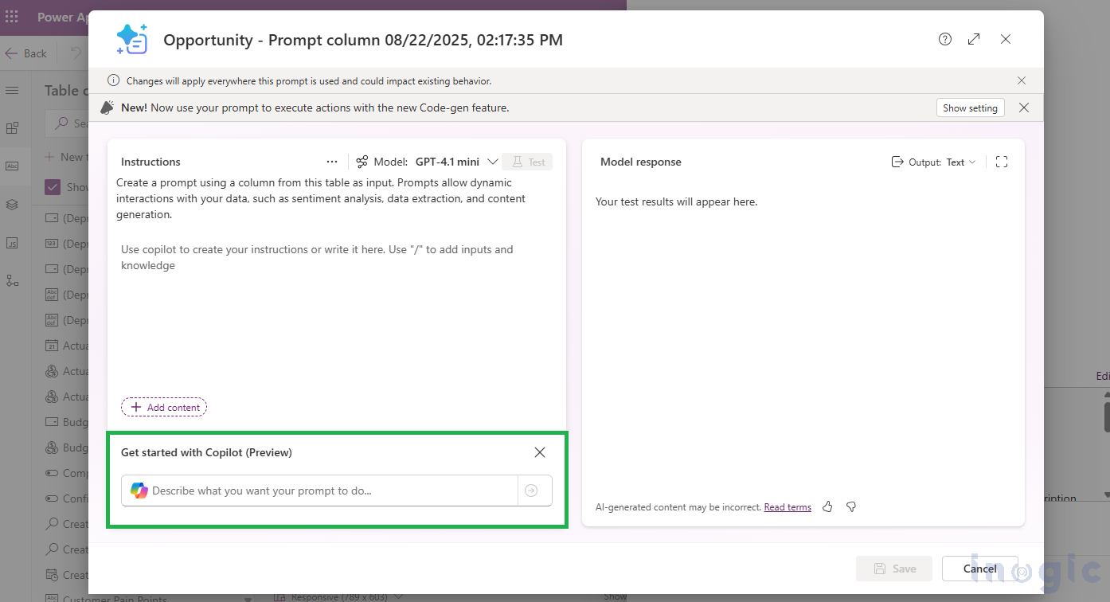This screenshot has width=1110, height=602.
Task: Open the JS icon in left sidebar
Action: point(12,243)
